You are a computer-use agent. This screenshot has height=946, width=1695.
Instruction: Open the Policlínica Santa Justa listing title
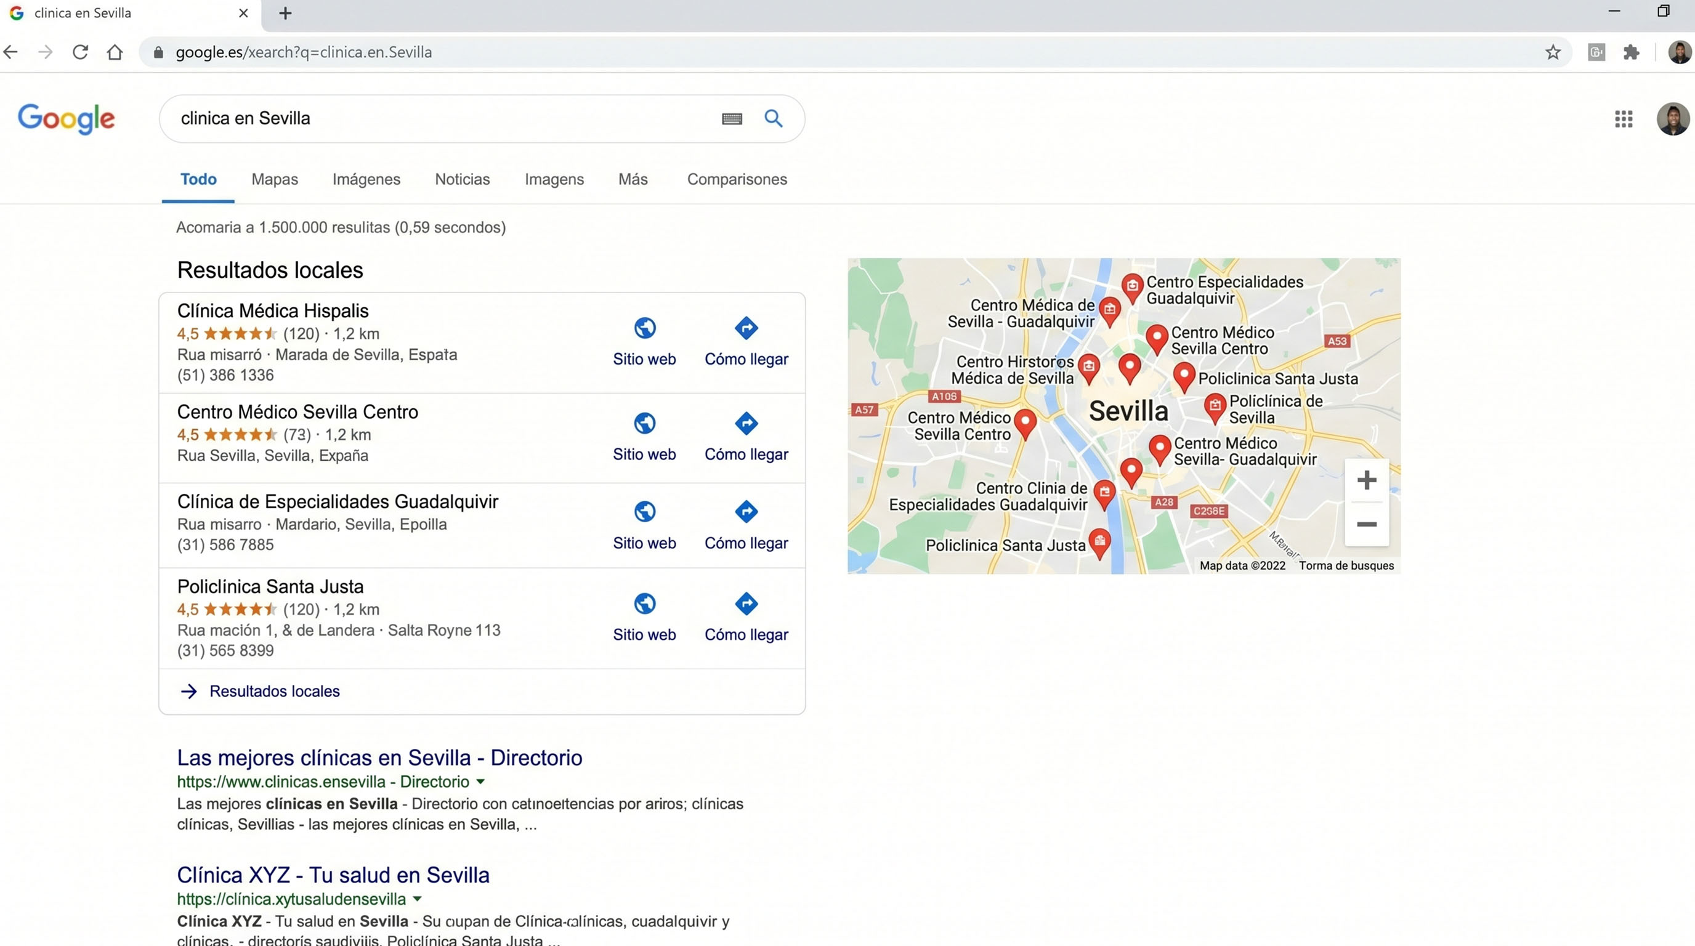pyautogui.click(x=270, y=587)
